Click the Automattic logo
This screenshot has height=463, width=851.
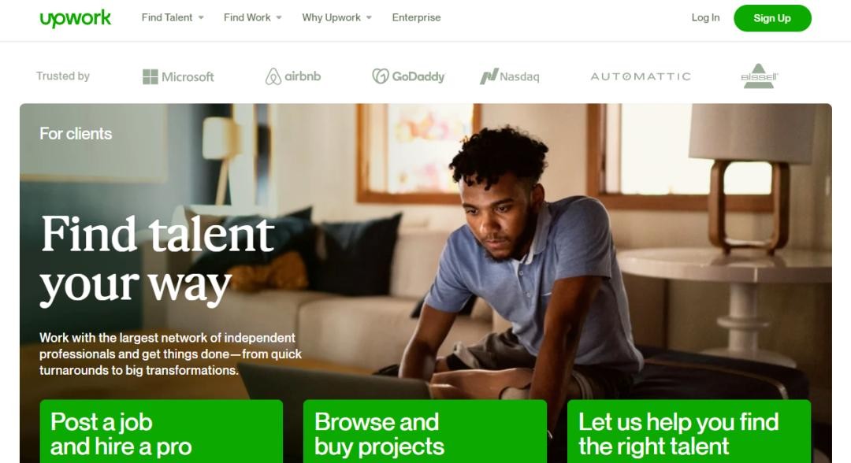pos(641,76)
